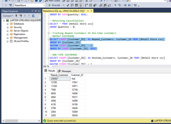Switch to Retailstore SQL.sql editor tab
The width and height of the screenshot is (171, 124).
coord(64,11)
